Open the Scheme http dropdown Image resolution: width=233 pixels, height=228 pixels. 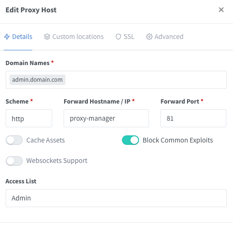(29, 118)
